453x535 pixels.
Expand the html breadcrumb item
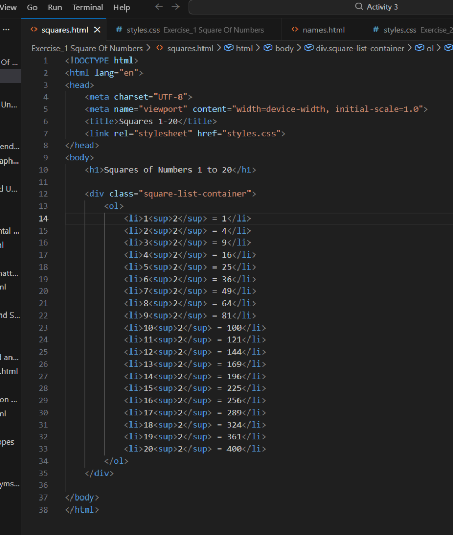coord(244,48)
